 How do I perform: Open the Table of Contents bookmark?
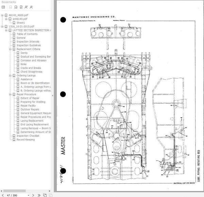(x=27, y=34)
